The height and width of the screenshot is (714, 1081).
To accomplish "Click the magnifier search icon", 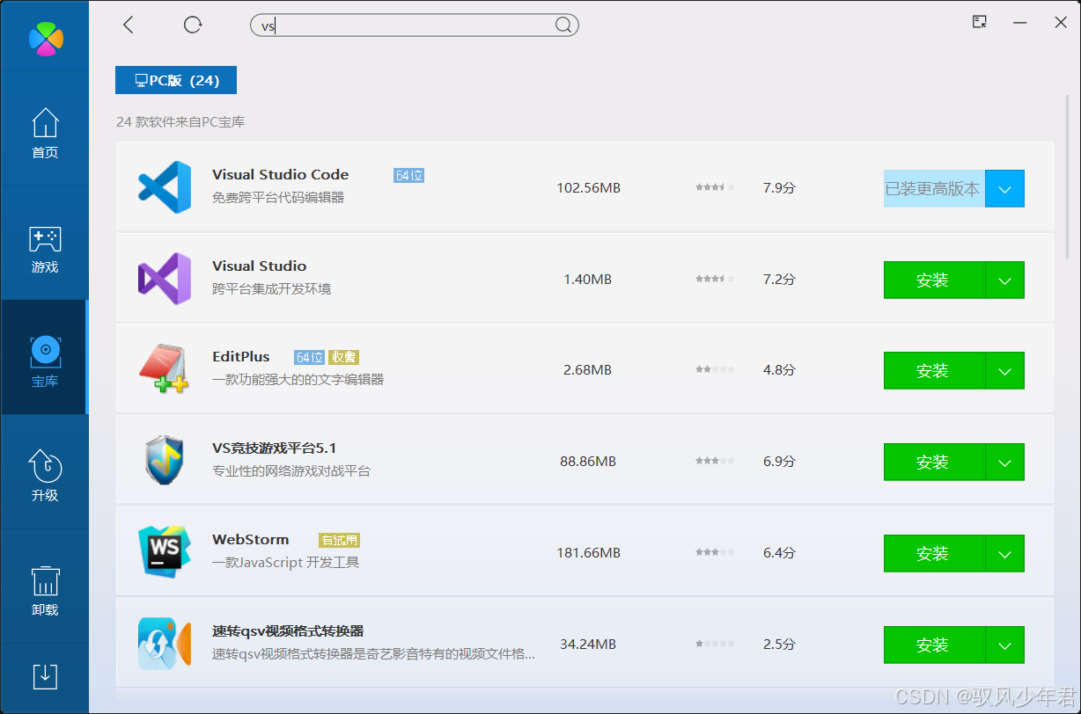I will [x=563, y=25].
